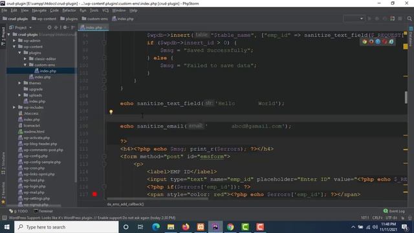Screen dimensions: 414x233
Task: Open Project panel settings gear
Action: (x=65, y=27)
